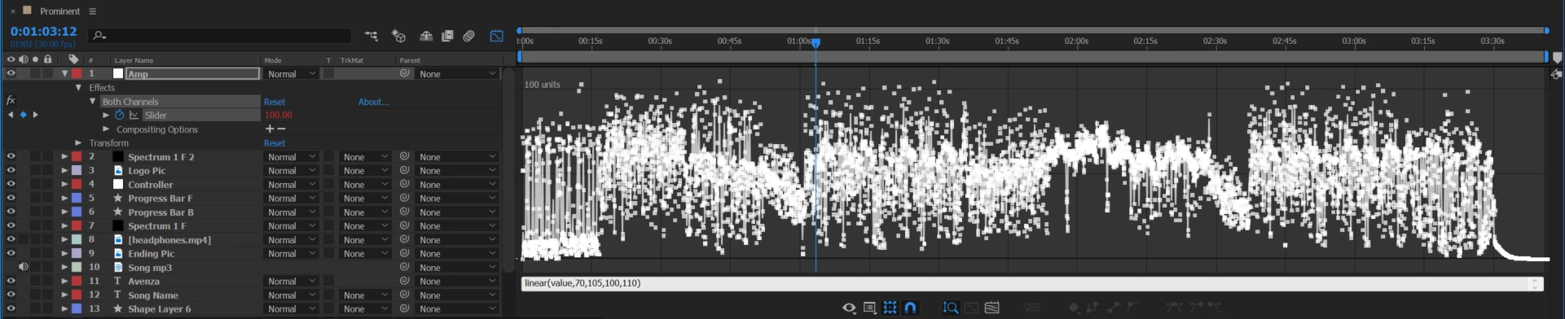Click the fx effect switch icon

click(11, 101)
